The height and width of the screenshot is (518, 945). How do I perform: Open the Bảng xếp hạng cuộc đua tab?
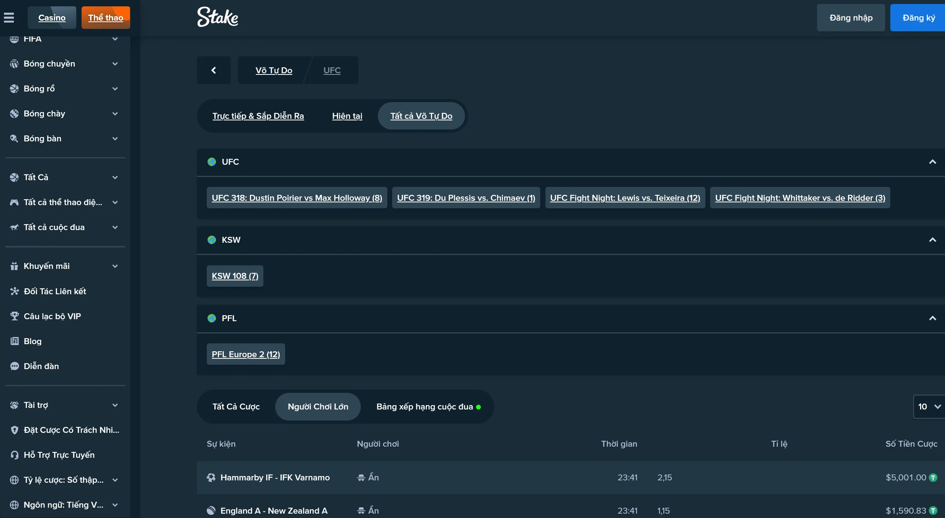(428, 406)
